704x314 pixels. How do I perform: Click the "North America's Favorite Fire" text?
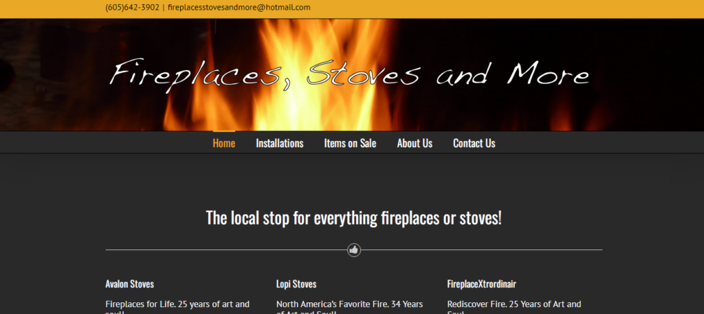pyautogui.click(x=349, y=309)
